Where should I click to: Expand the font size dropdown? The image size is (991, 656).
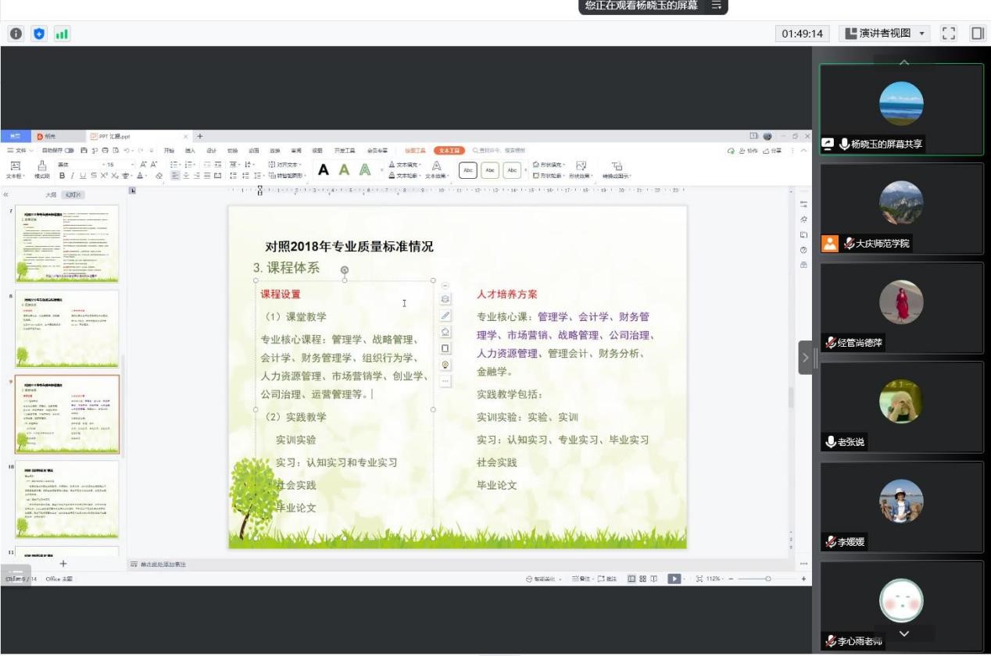coord(134,165)
